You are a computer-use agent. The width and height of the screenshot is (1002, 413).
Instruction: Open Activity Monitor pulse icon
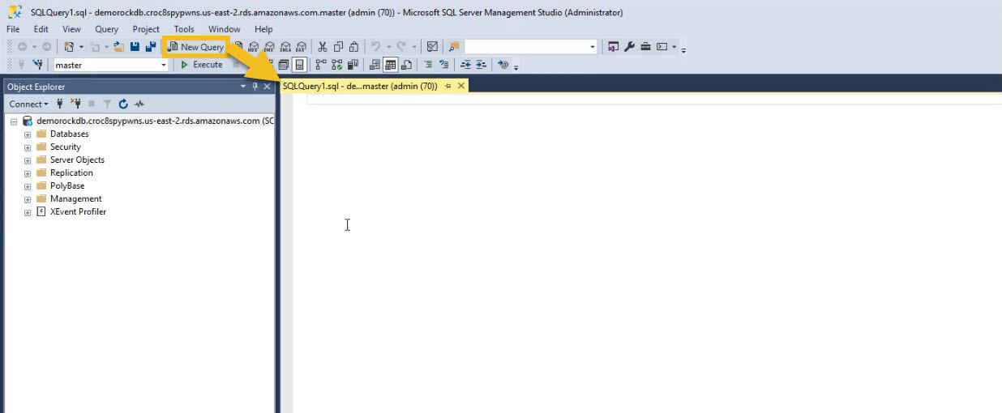(139, 104)
